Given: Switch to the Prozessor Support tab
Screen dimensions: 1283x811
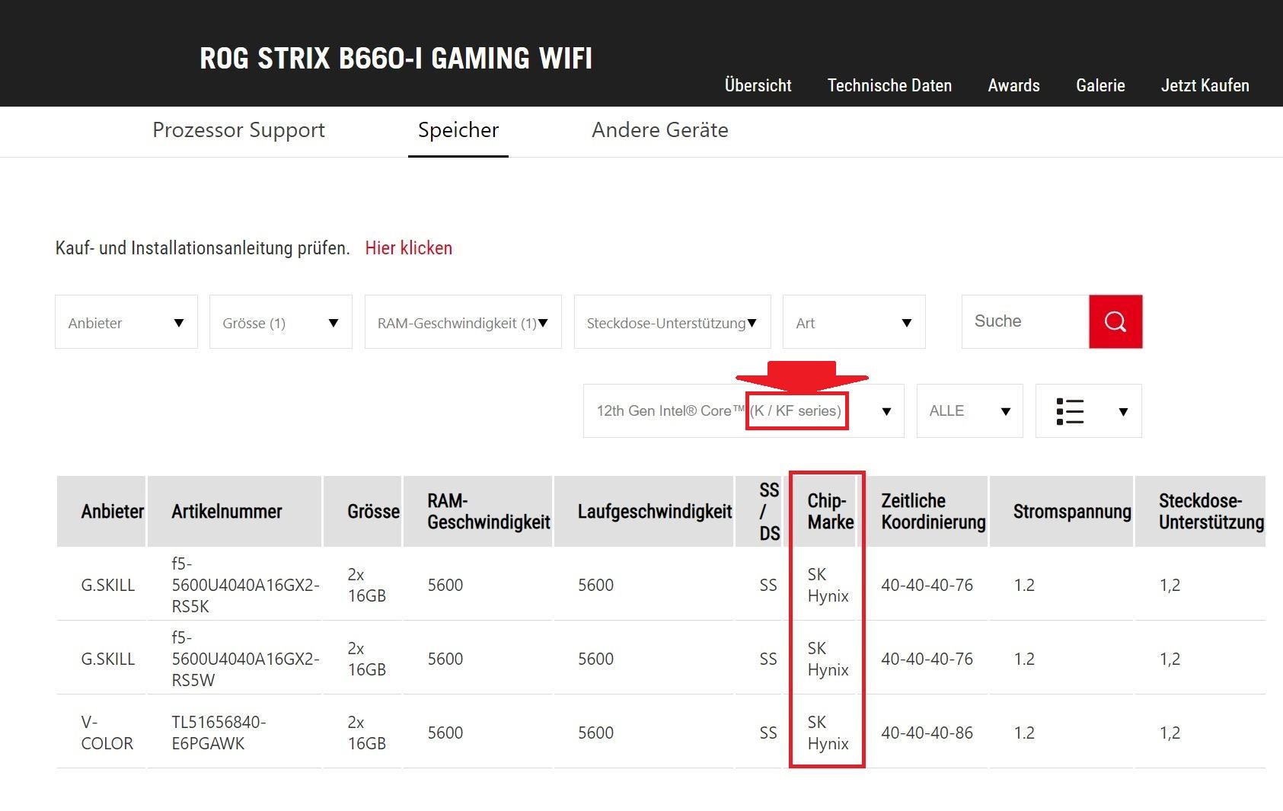Looking at the screenshot, I should 238,130.
